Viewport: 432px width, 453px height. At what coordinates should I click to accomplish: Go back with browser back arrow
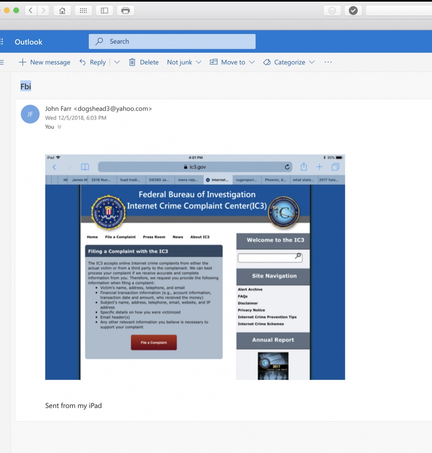pyautogui.click(x=31, y=11)
